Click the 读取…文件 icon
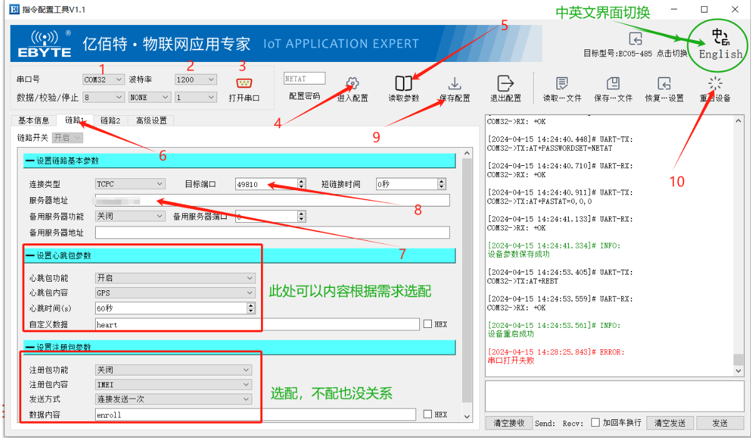751x438 pixels. (x=562, y=83)
